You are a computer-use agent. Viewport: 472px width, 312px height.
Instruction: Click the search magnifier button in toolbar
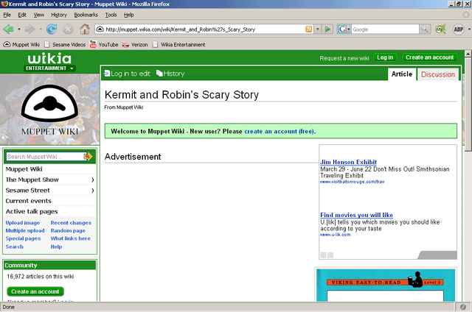(x=425, y=29)
